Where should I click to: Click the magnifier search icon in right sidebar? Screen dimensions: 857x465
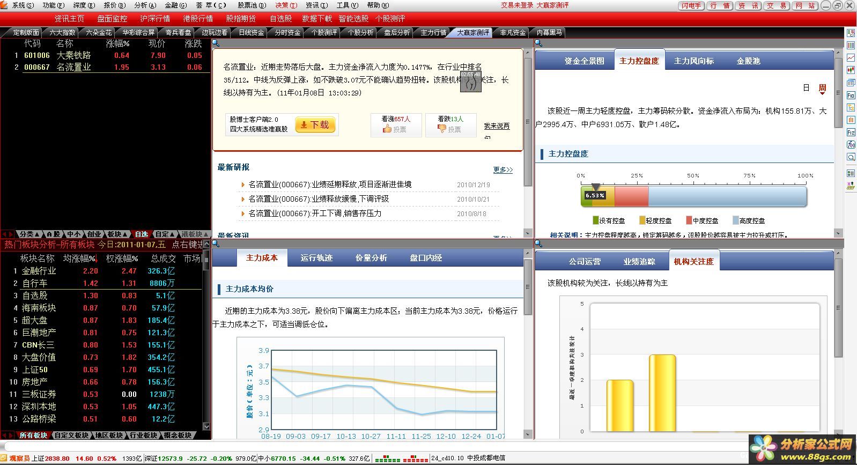click(x=851, y=157)
